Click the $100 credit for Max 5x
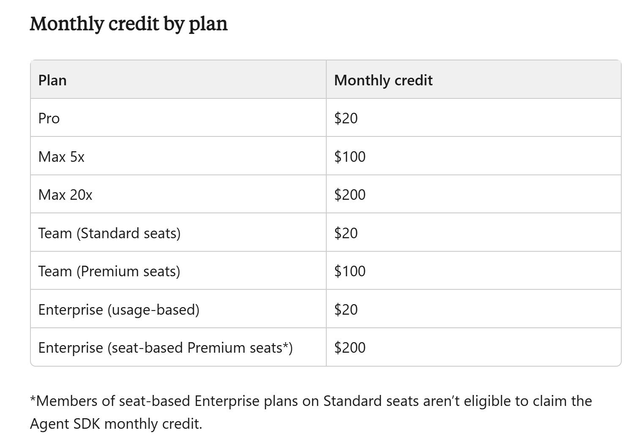 pyautogui.click(x=350, y=157)
